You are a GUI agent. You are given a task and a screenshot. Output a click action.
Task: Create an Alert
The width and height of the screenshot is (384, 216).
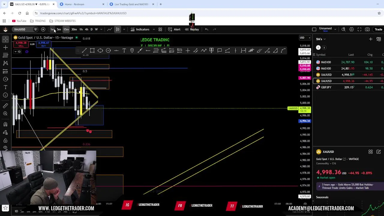tap(174, 29)
